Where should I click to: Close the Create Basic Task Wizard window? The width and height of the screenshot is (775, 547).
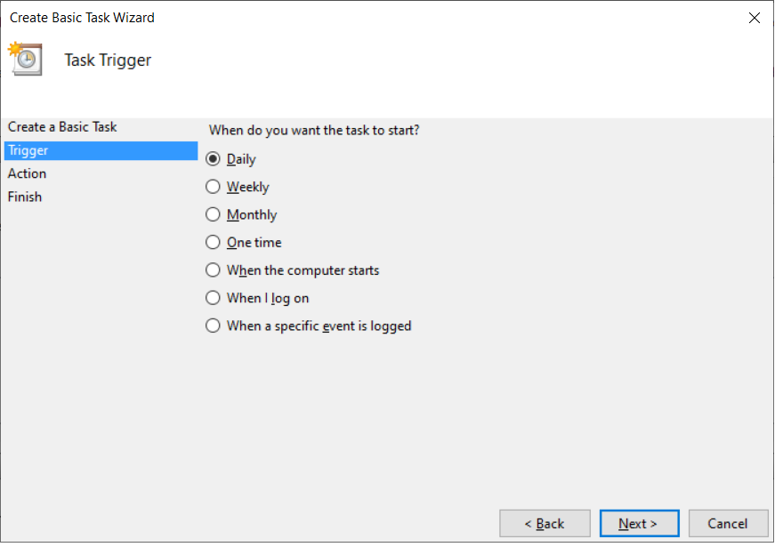click(x=754, y=18)
